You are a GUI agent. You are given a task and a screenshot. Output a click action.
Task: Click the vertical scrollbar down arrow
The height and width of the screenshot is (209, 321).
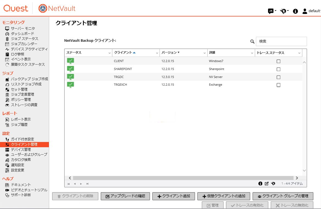point(304,171)
